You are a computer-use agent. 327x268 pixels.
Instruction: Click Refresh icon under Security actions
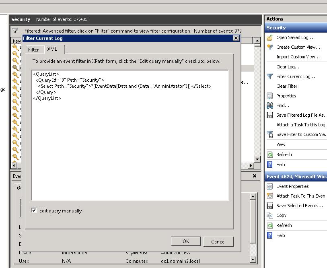(270, 155)
